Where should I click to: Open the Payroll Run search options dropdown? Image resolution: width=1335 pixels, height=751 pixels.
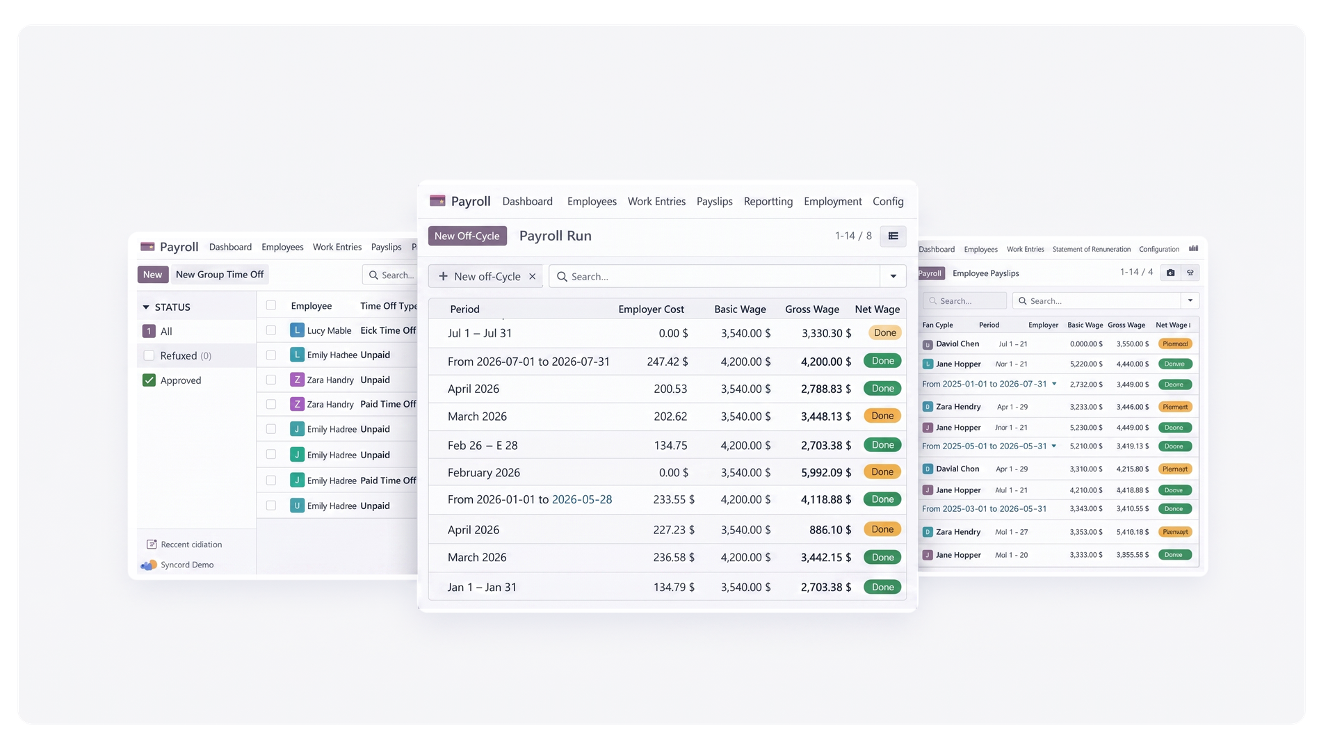tap(893, 276)
